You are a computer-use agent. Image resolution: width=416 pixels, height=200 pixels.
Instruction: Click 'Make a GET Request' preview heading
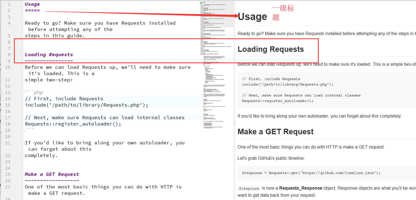coord(275,132)
